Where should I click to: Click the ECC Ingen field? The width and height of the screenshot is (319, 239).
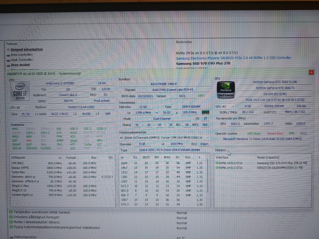204,144
